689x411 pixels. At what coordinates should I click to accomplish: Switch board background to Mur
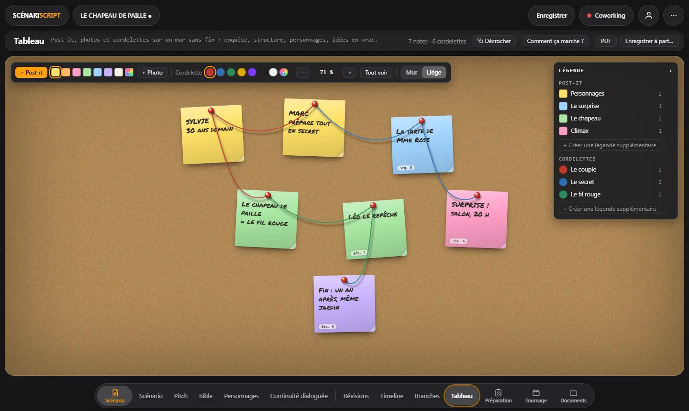coord(411,72)
